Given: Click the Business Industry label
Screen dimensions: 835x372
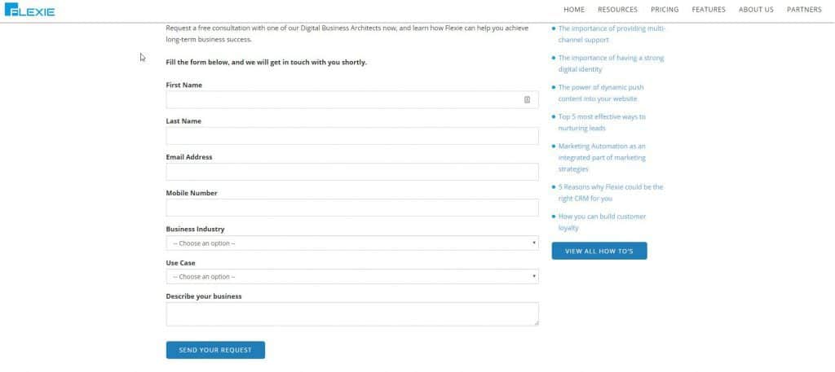Looking at the screenshot, I should point(196,230).
